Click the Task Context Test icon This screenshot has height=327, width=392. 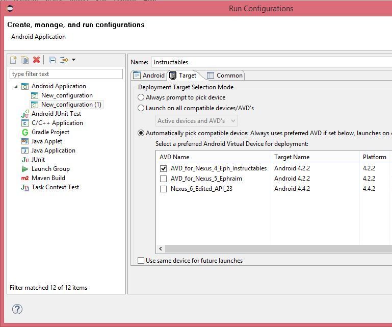pyautogui.click(x=25, y=187)
